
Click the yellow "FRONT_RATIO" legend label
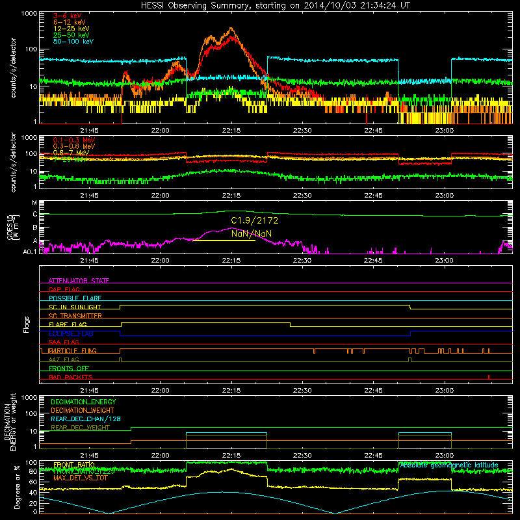point(74,465)
